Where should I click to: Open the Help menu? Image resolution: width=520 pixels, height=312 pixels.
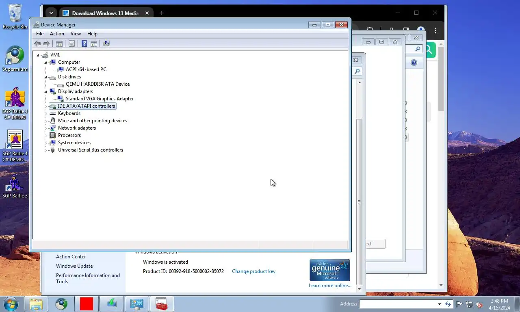click(92, 34)
